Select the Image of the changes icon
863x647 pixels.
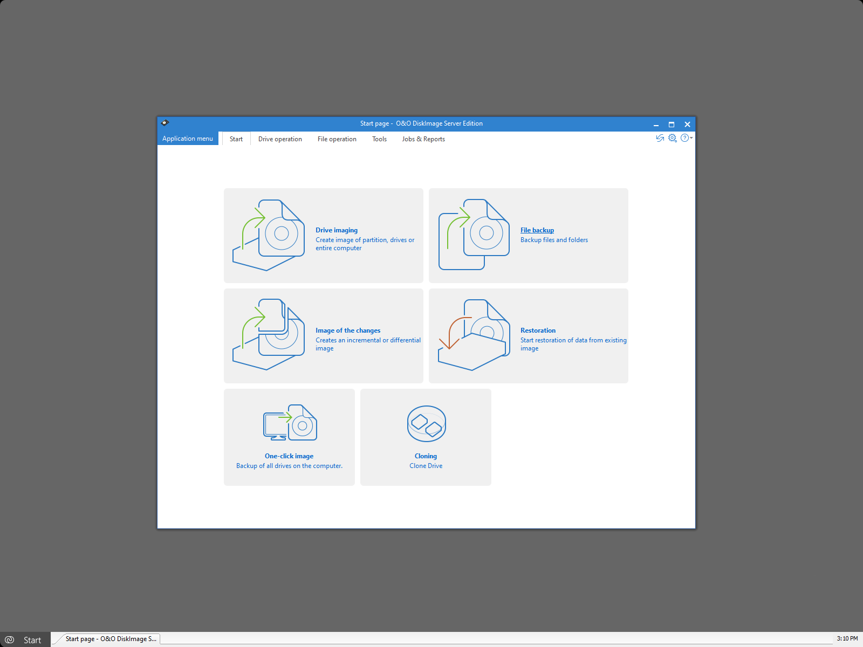[268, 334]
